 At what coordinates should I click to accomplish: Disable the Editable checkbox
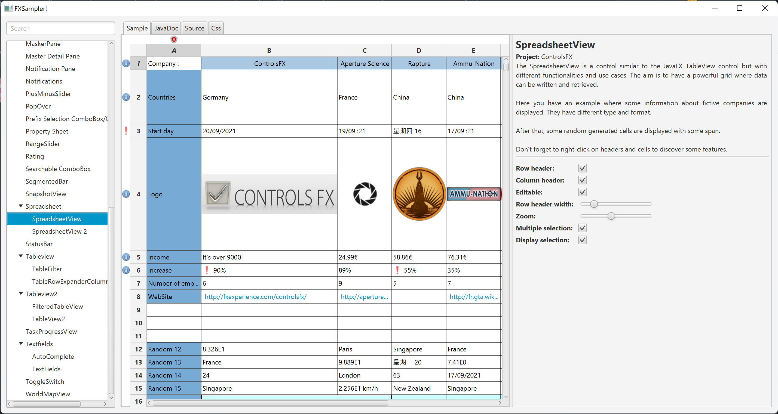point(582,192)
